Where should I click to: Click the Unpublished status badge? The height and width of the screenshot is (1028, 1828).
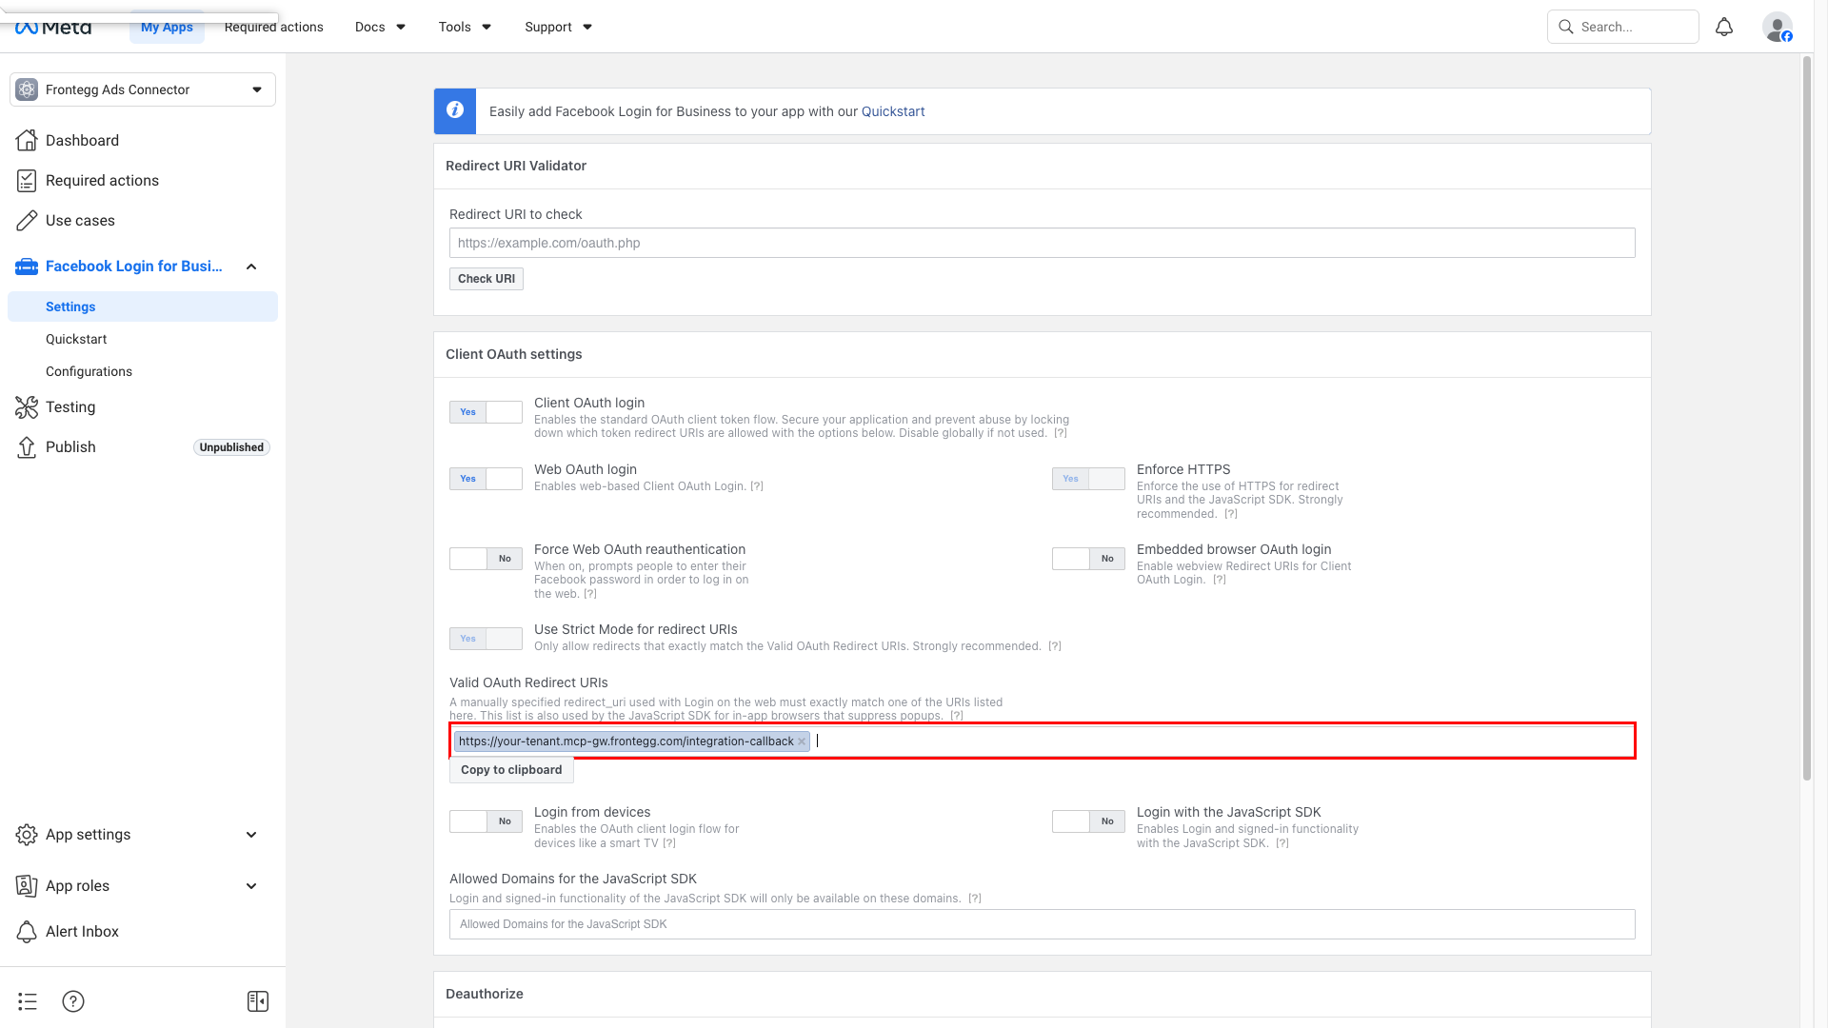click(231, 447)
